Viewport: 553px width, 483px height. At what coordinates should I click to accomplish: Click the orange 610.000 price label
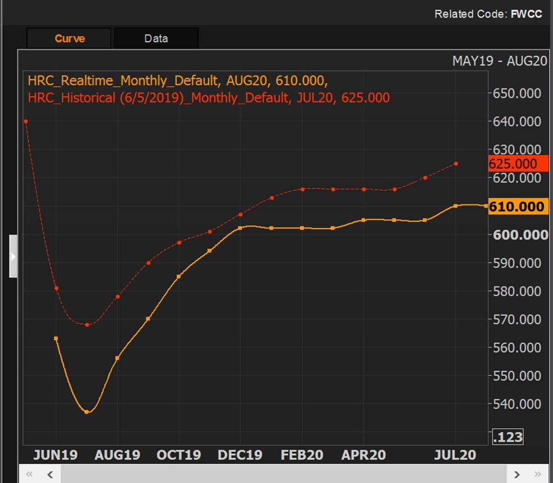coord(516,207)
